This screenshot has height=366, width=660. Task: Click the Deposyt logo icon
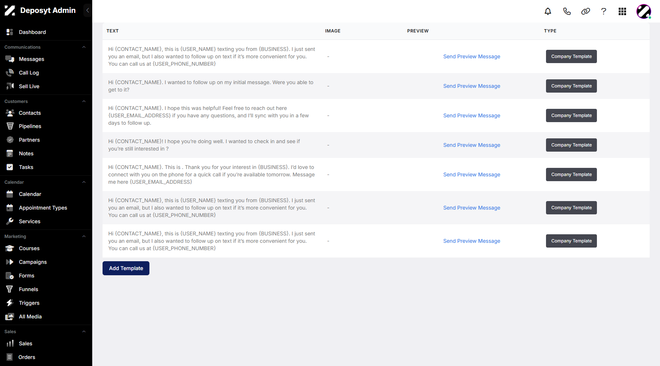[10, 10]
